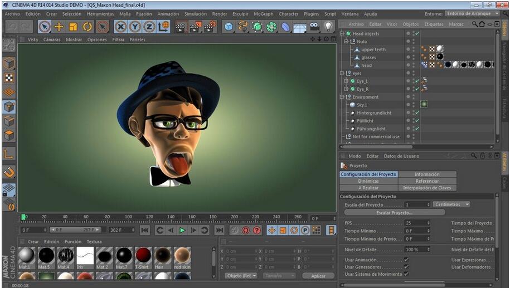Open render settings clapperboard with gear

(x=210, y=27)
